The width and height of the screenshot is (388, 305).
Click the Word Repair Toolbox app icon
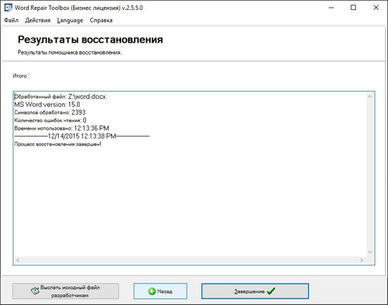pyautogui.click(x=8, y=8)
